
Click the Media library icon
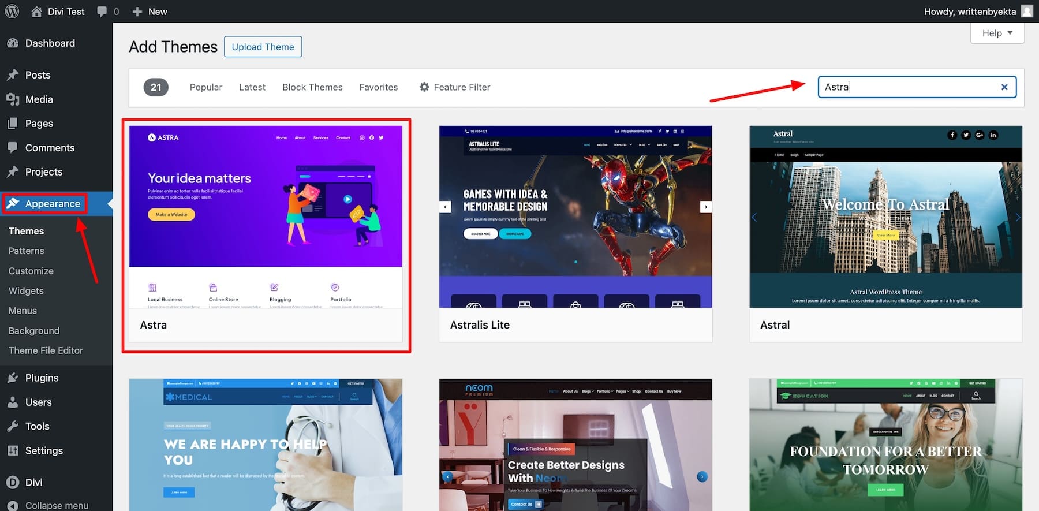(13, 99)
